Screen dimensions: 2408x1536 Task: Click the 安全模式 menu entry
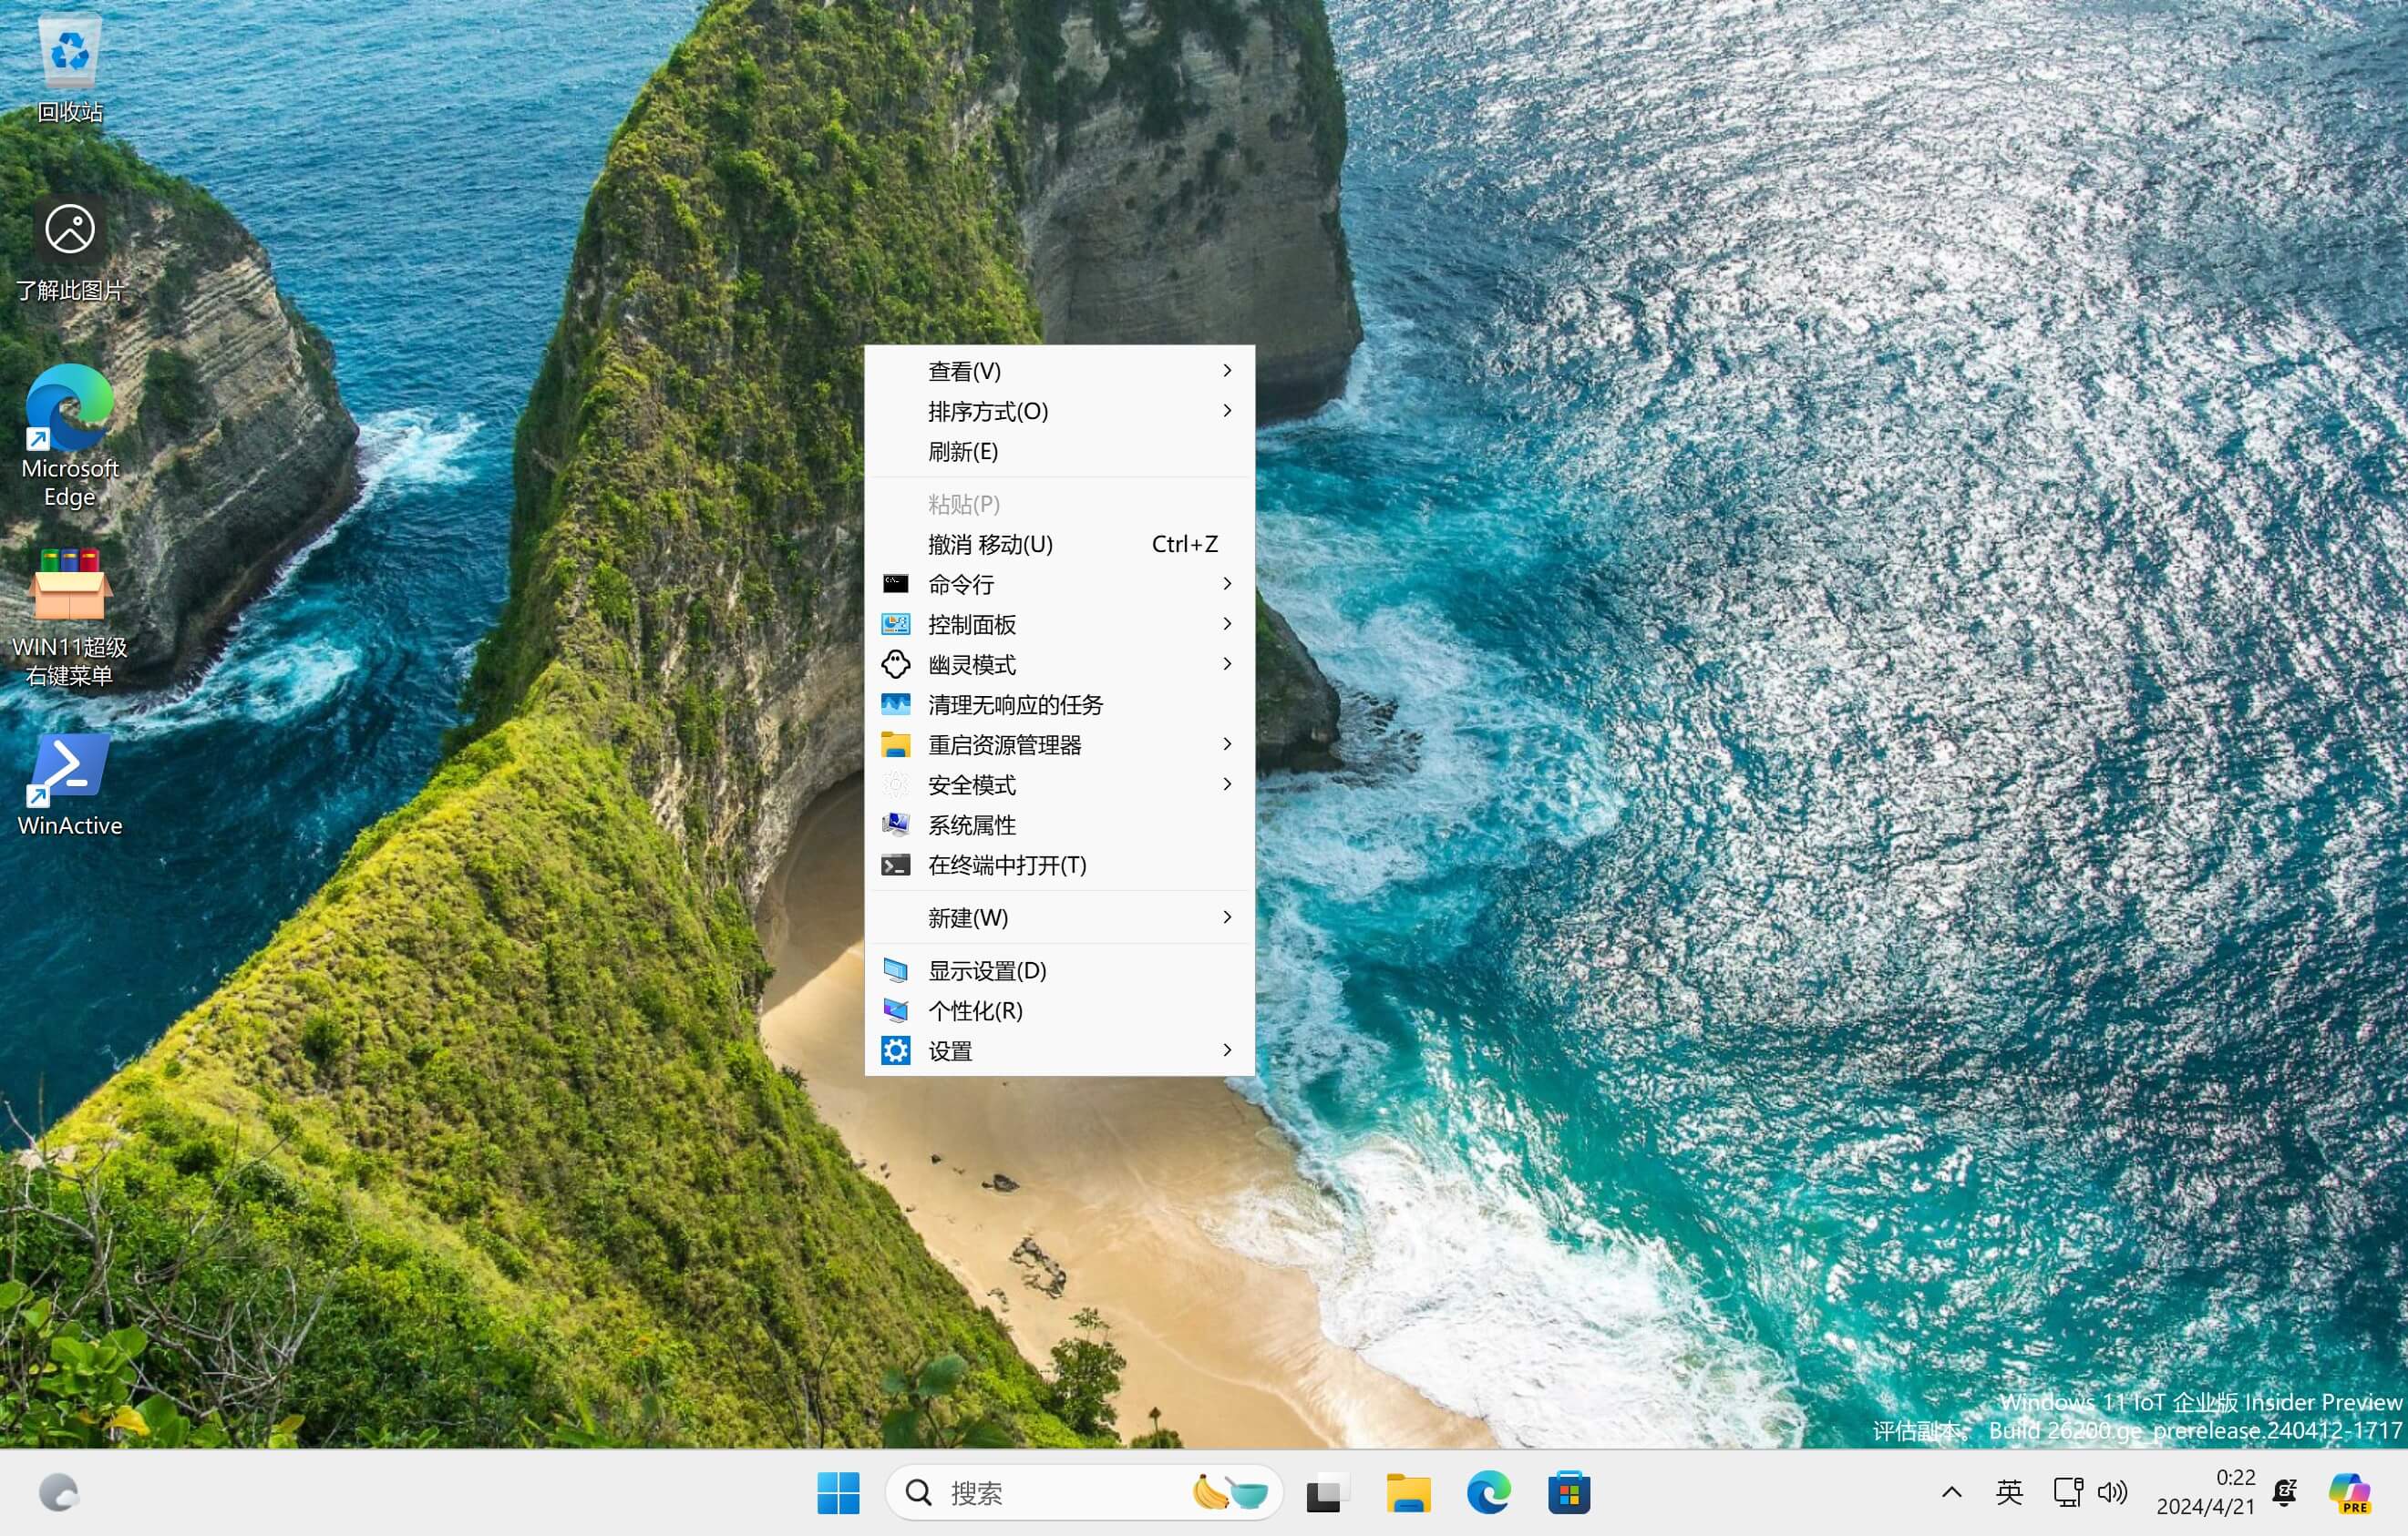[x=1059, y=784]
